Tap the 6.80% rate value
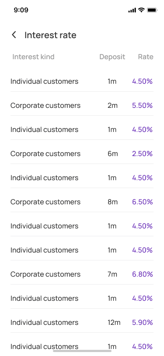The height and width of the screenshot is (356, 164). 142,274
